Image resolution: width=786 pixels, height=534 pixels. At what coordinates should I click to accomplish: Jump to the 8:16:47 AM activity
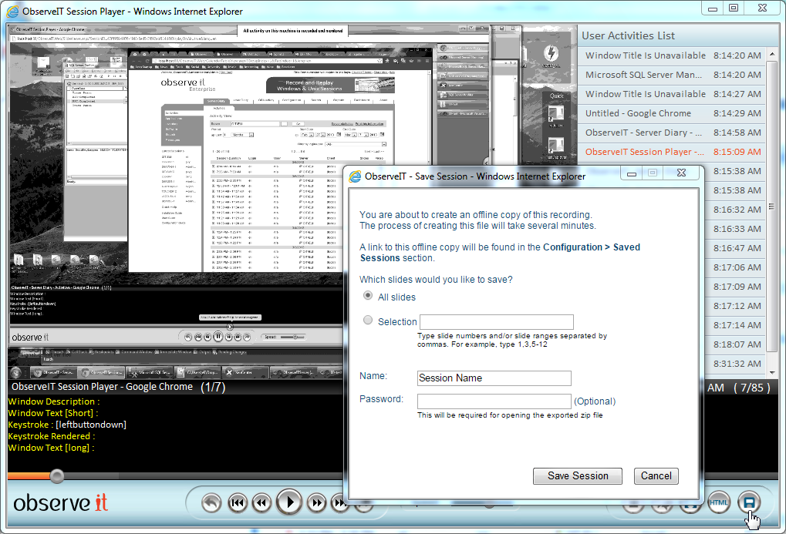(x=735, y=248)
